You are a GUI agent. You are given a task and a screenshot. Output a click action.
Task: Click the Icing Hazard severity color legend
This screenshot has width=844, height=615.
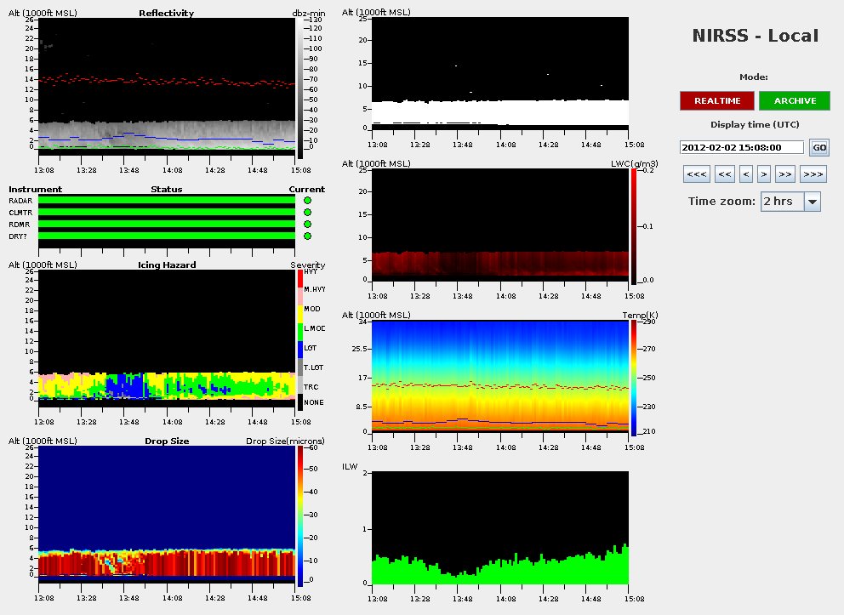(299, 339)
